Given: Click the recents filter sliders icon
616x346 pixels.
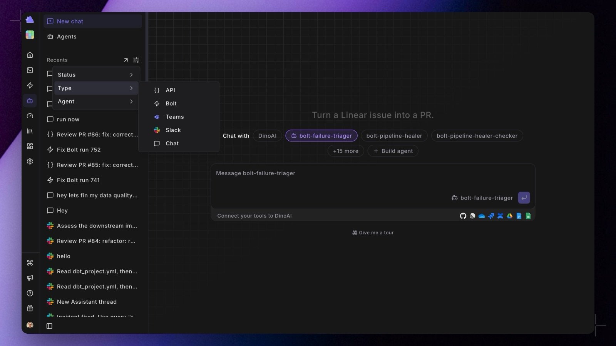Looking at the screenshot, I should pos(136,60).
